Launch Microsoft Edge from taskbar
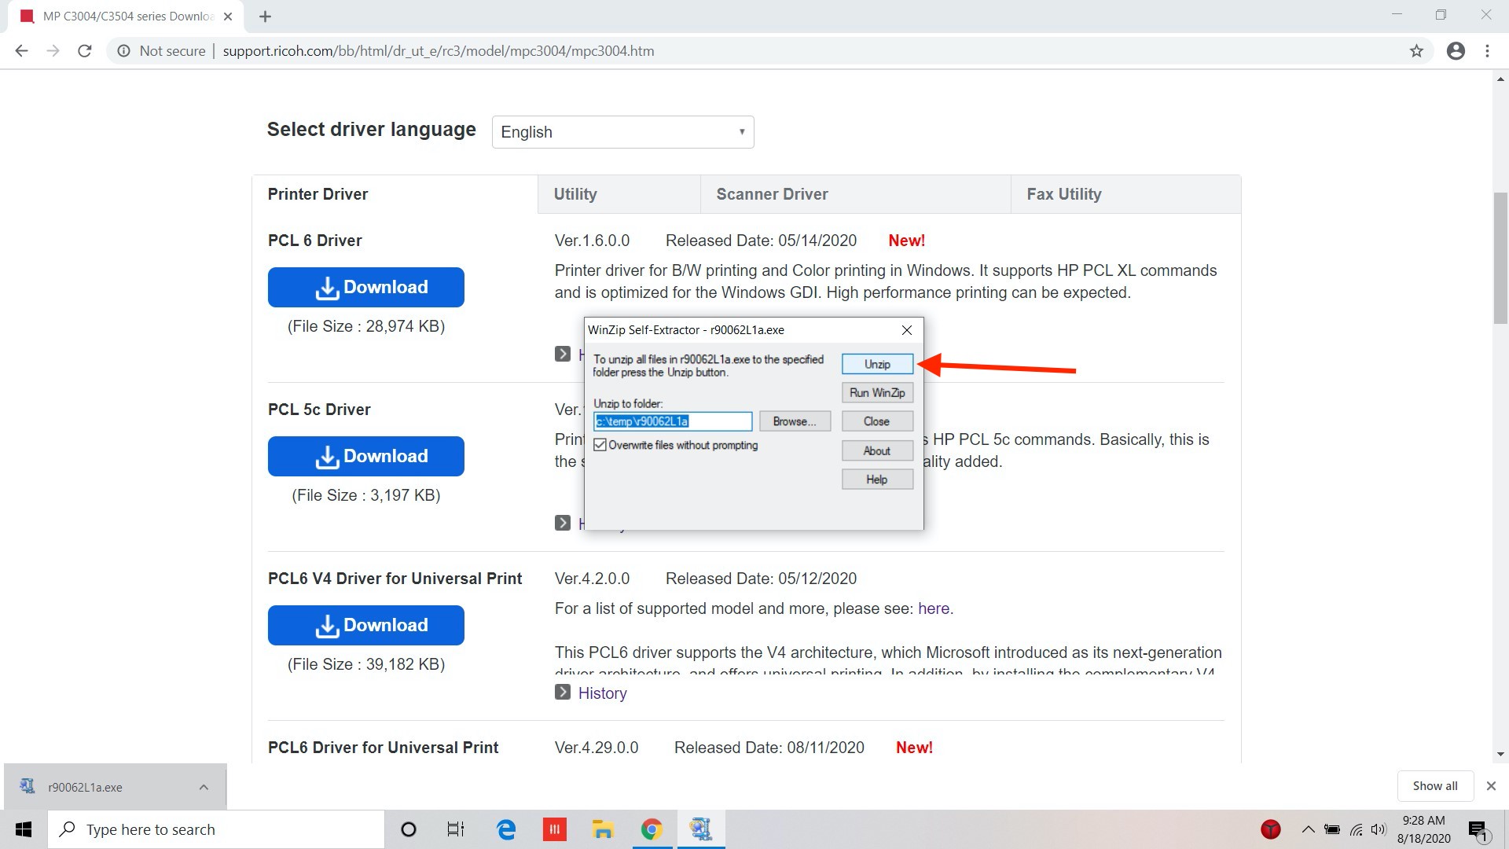This screenshot has height=849, width=1509. pos(506,829)
